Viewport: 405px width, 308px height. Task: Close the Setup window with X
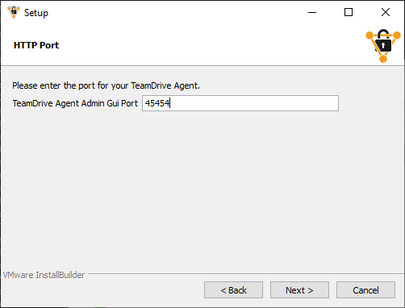(x=386, y=12)
